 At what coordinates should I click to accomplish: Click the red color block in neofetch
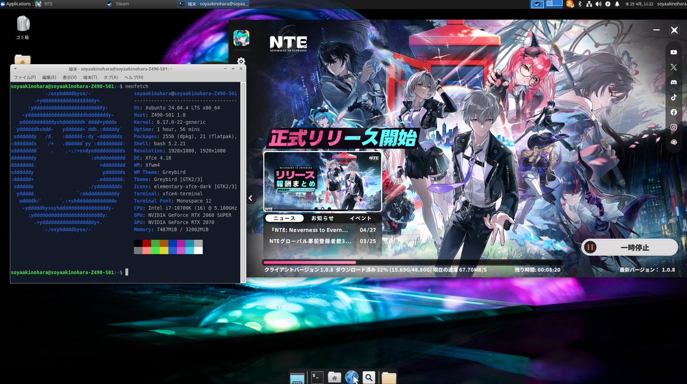pyautogui.click(x=147, y=243)
